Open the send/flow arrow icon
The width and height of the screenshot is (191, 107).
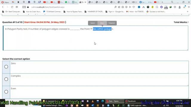130,7
